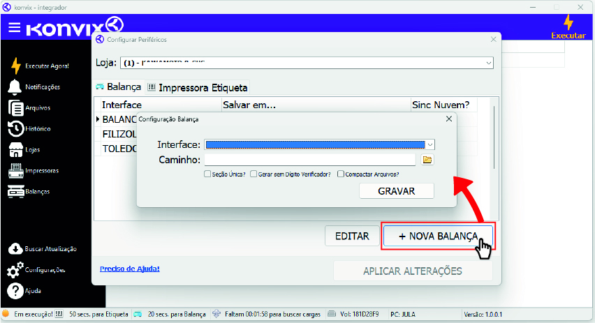Image resolution: width=595 pixels, height=323 pixels.
Task: Open Lojas store icon
Action: 15,150
